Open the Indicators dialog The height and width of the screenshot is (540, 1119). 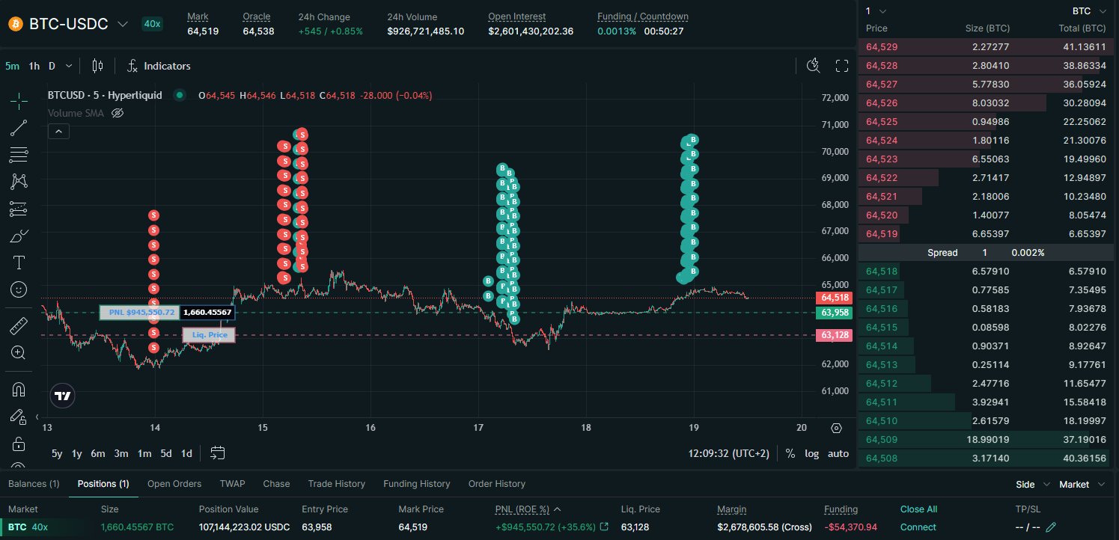click(x=158, y=66)
